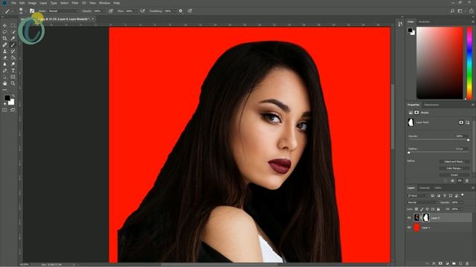Select the Rectangular Marquee tool
Viewport: 476px width, 267px height.
tap(13, 26)
